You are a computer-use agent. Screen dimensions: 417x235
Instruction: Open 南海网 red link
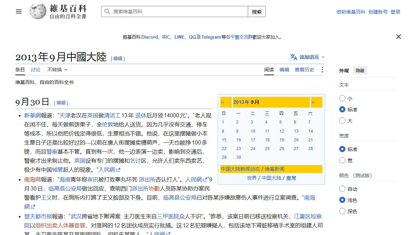[x=33, y=180]
